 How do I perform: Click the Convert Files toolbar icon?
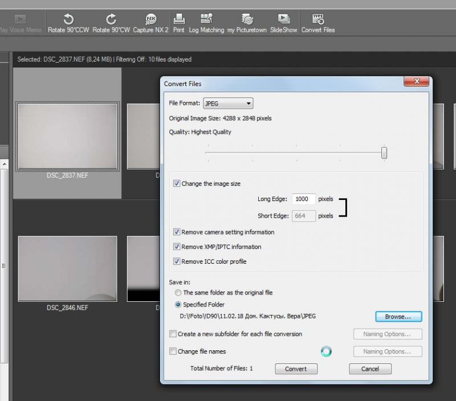[318, 19]
